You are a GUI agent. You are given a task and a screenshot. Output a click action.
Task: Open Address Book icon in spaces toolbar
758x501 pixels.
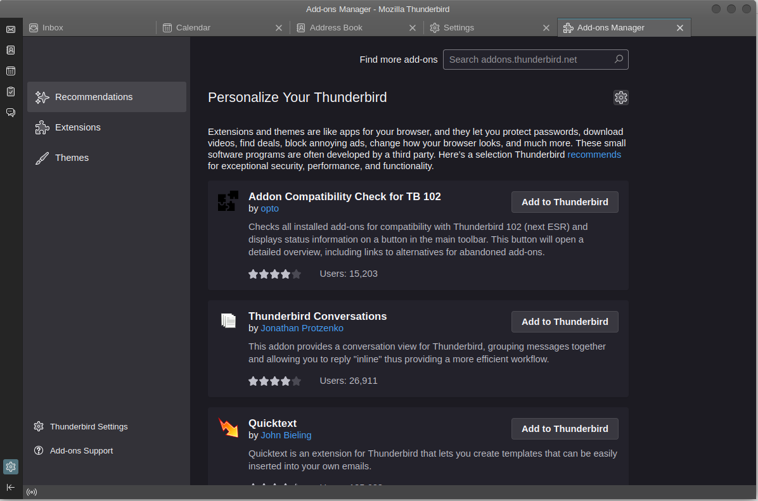pyautogui.click(x=11, y=50)
